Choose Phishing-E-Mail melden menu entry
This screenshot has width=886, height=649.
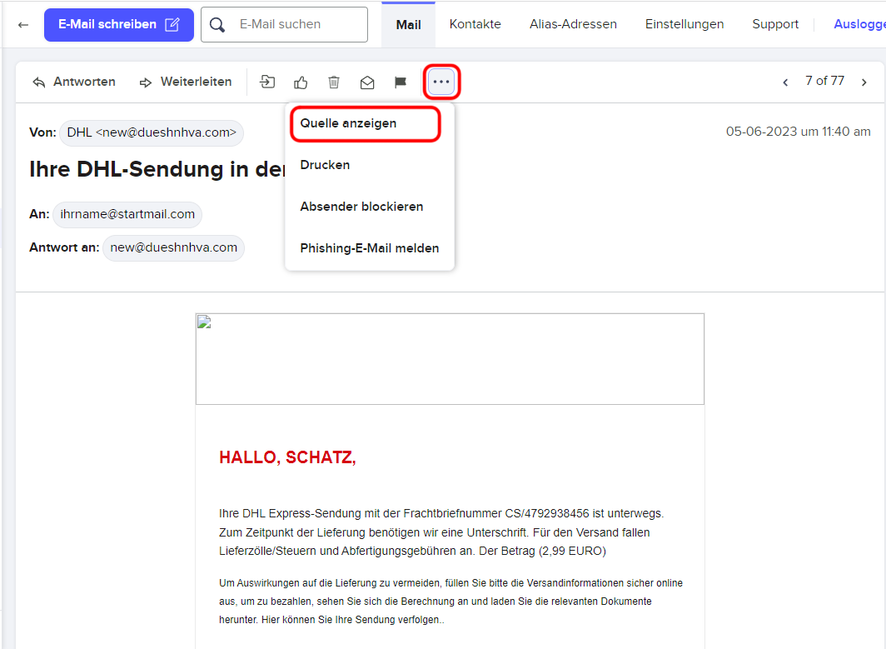pos(370,248)
